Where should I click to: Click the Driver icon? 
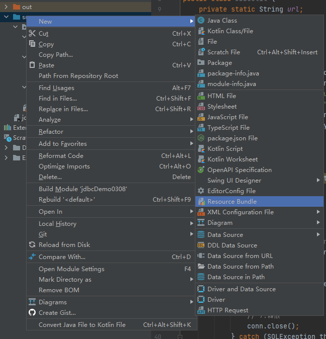tap(201, 299)
